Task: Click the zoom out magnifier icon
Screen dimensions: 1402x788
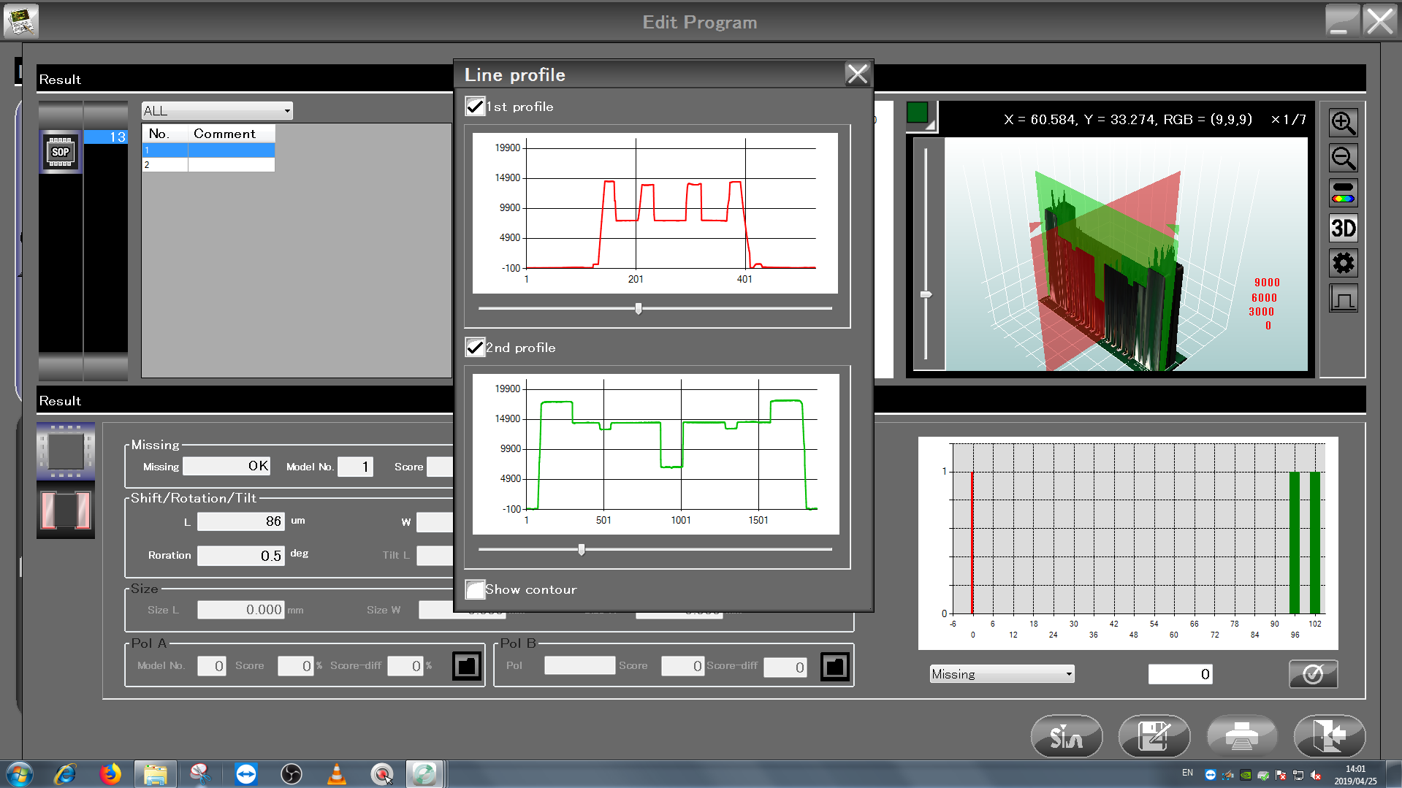Action: [x=1343, y=158]
